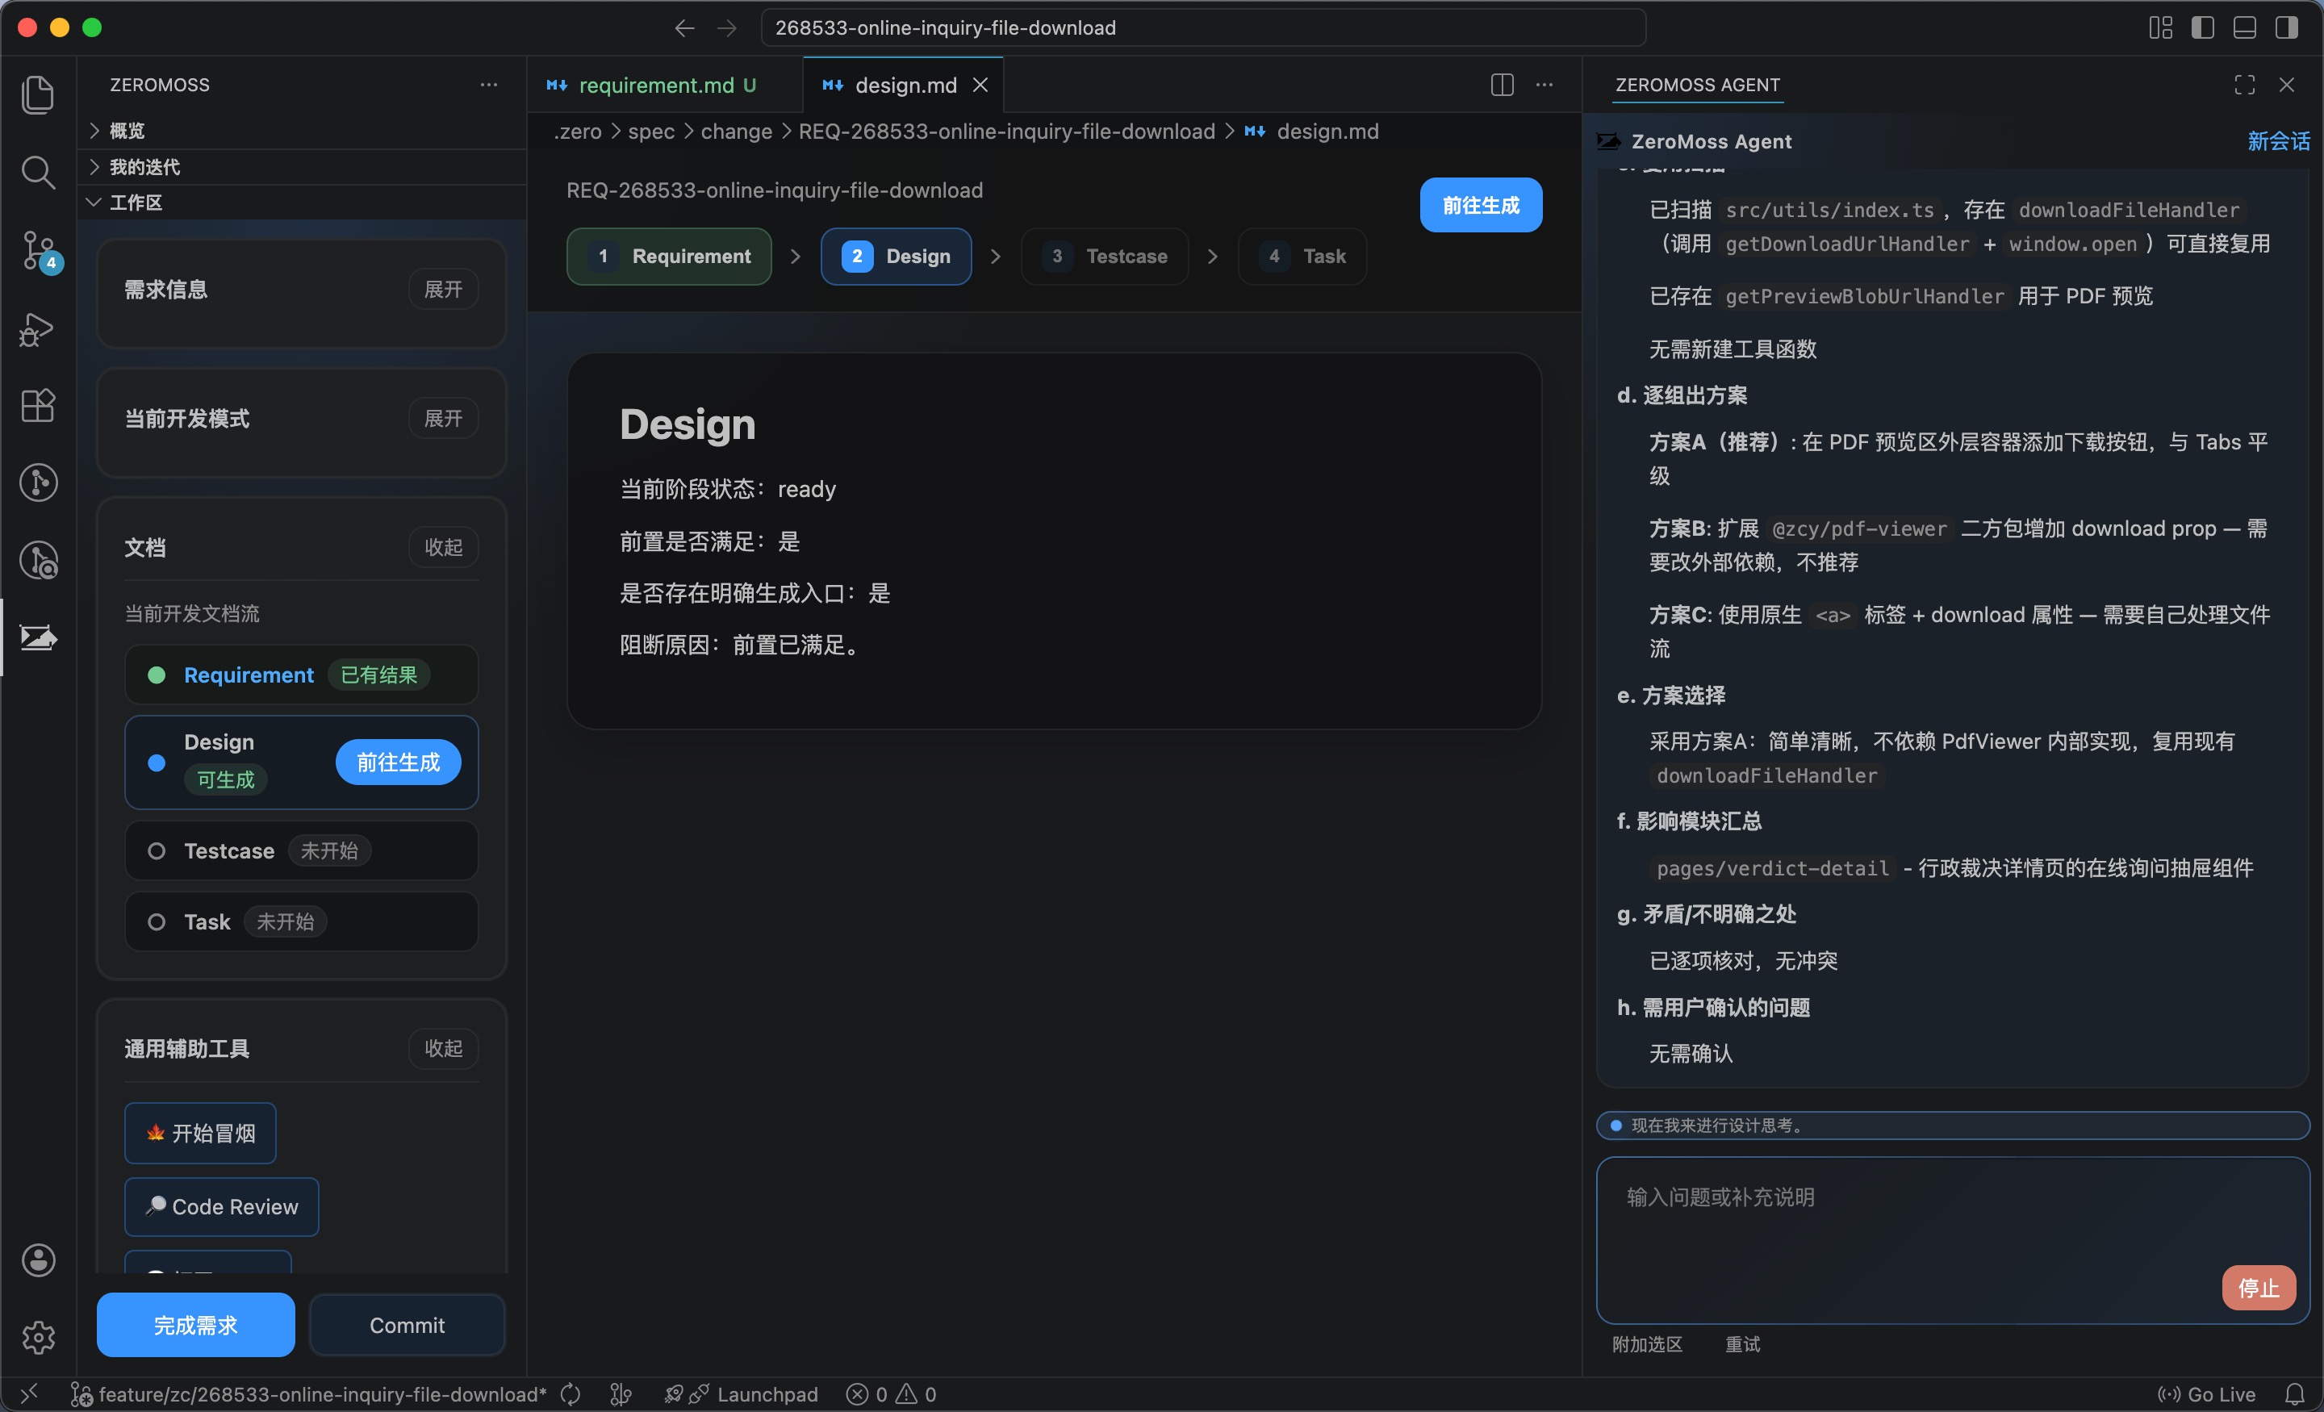Image resolution: width=2324 pixels, height=1412 pixels.
Task: Toggle the bottom panel visibility icon
Action: [2245, 27]
